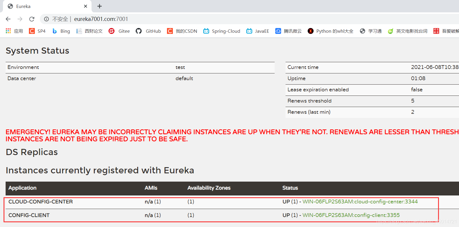Open the JavaEE bookmark
This screenshot has width=459, height=227.
258,31
